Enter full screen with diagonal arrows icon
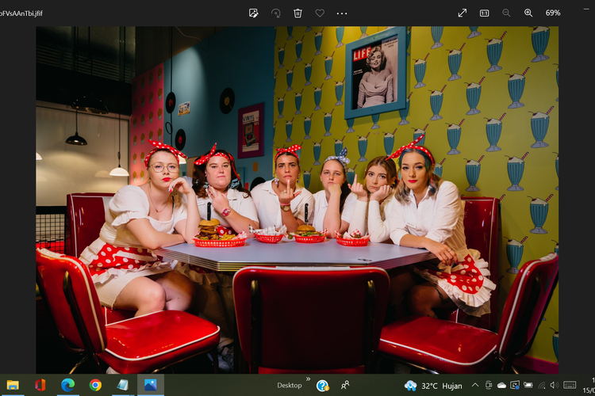The image size is (595, 396). [x=463, y=13]
